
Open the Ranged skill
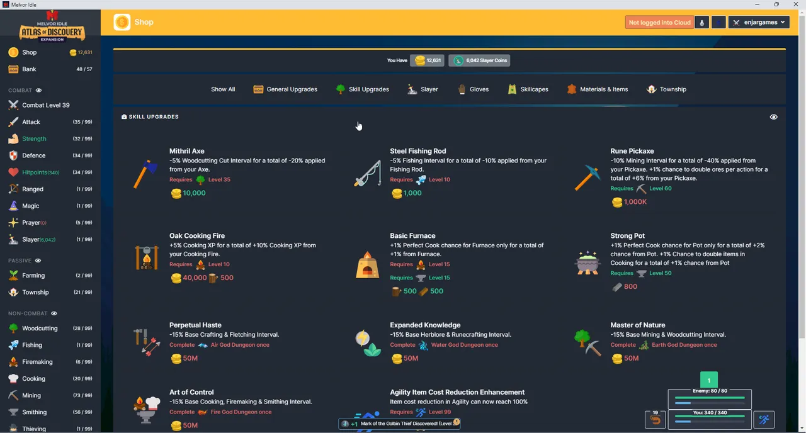point(50,189)
